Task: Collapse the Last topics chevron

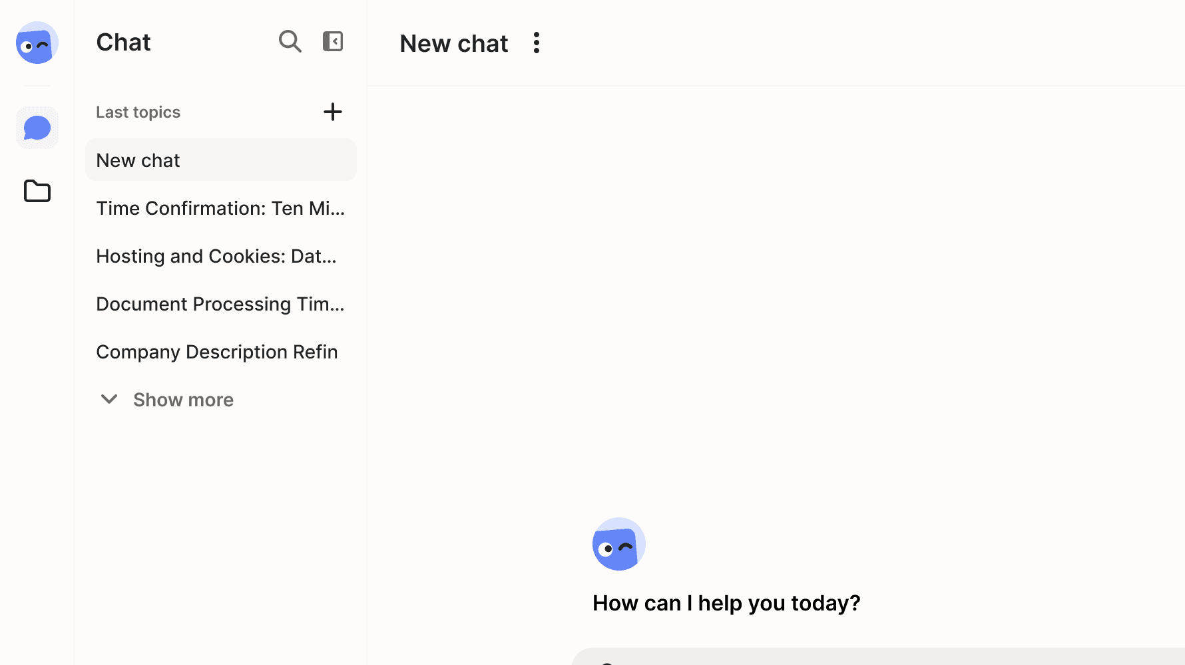Action: click(x=109, y=399)
